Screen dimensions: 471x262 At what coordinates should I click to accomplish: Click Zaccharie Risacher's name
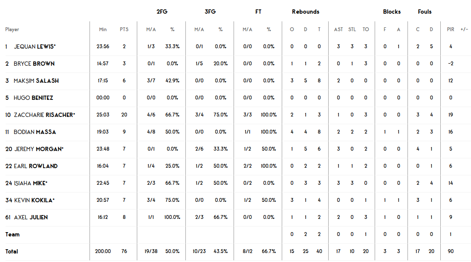pos(44,115)
